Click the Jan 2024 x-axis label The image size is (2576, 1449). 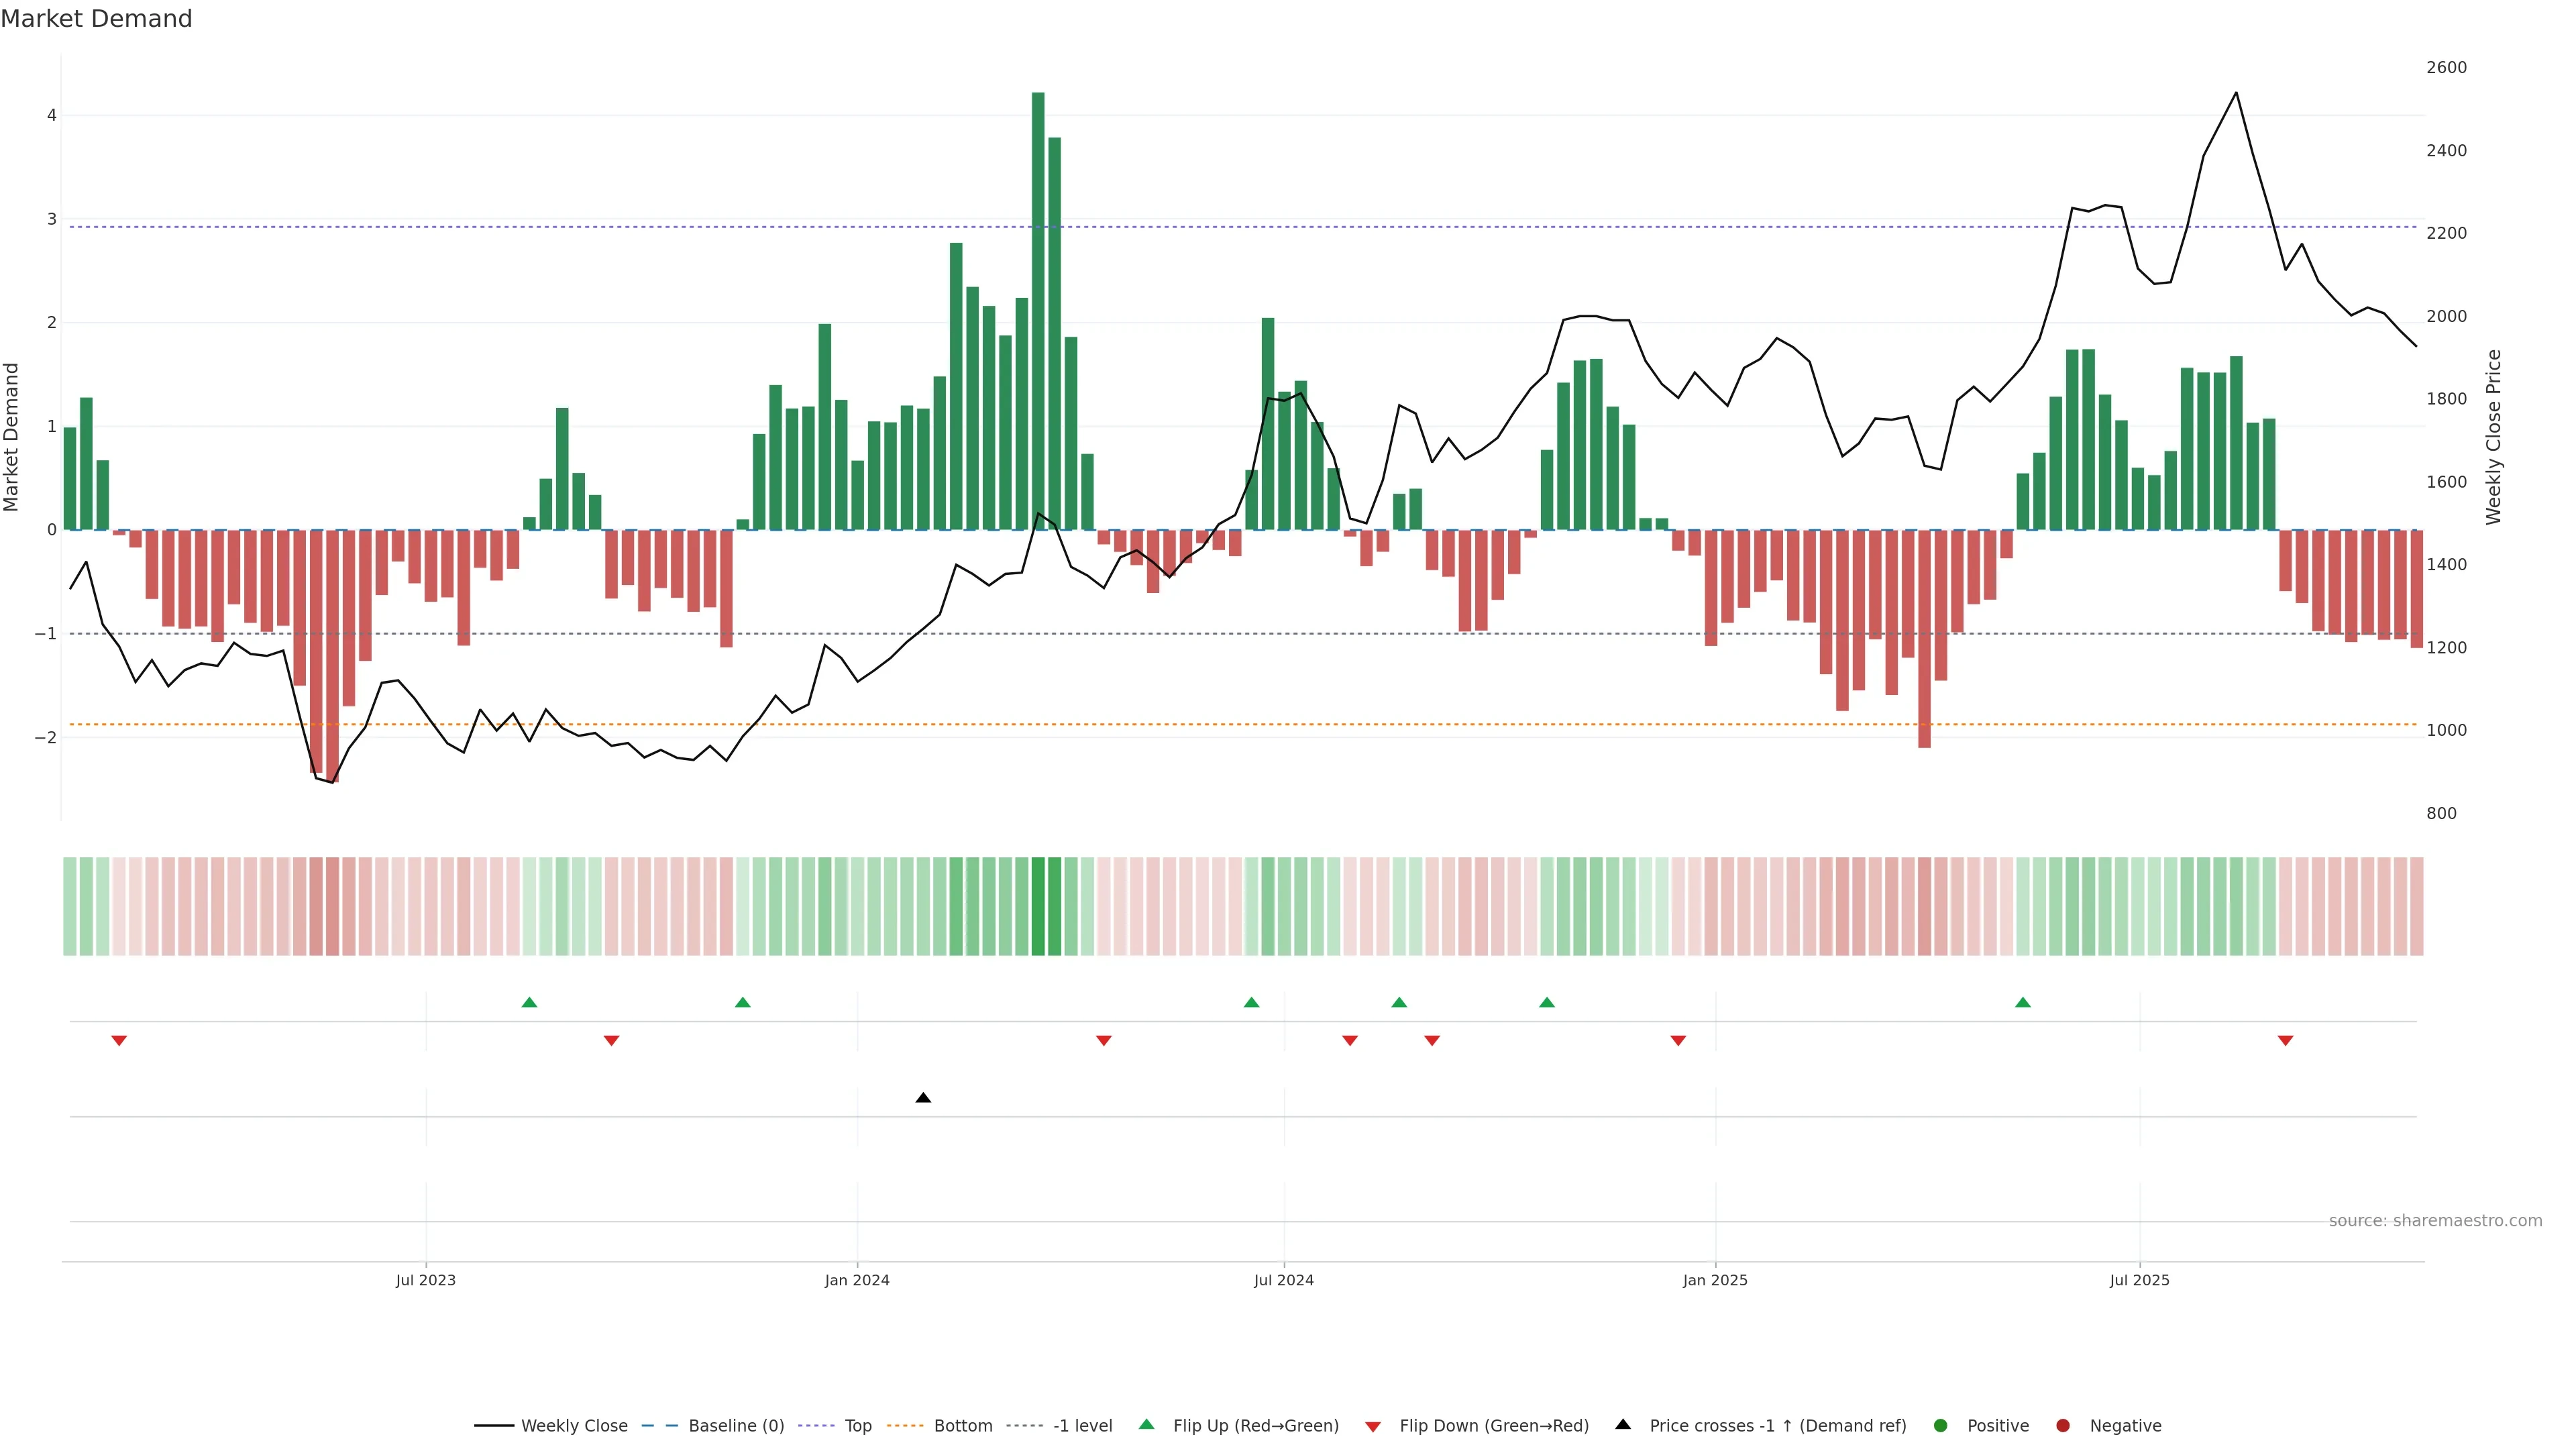click(857, 1280)
